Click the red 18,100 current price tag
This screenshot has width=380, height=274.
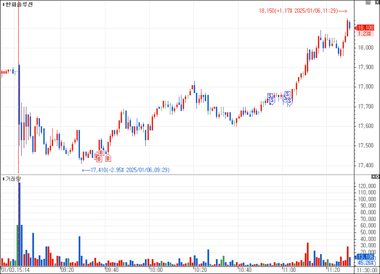click(365, 27)
